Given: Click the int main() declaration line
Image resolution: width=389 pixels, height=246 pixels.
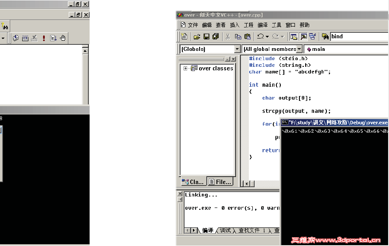Looking at the screenshot, I should (x=265, y=85).
